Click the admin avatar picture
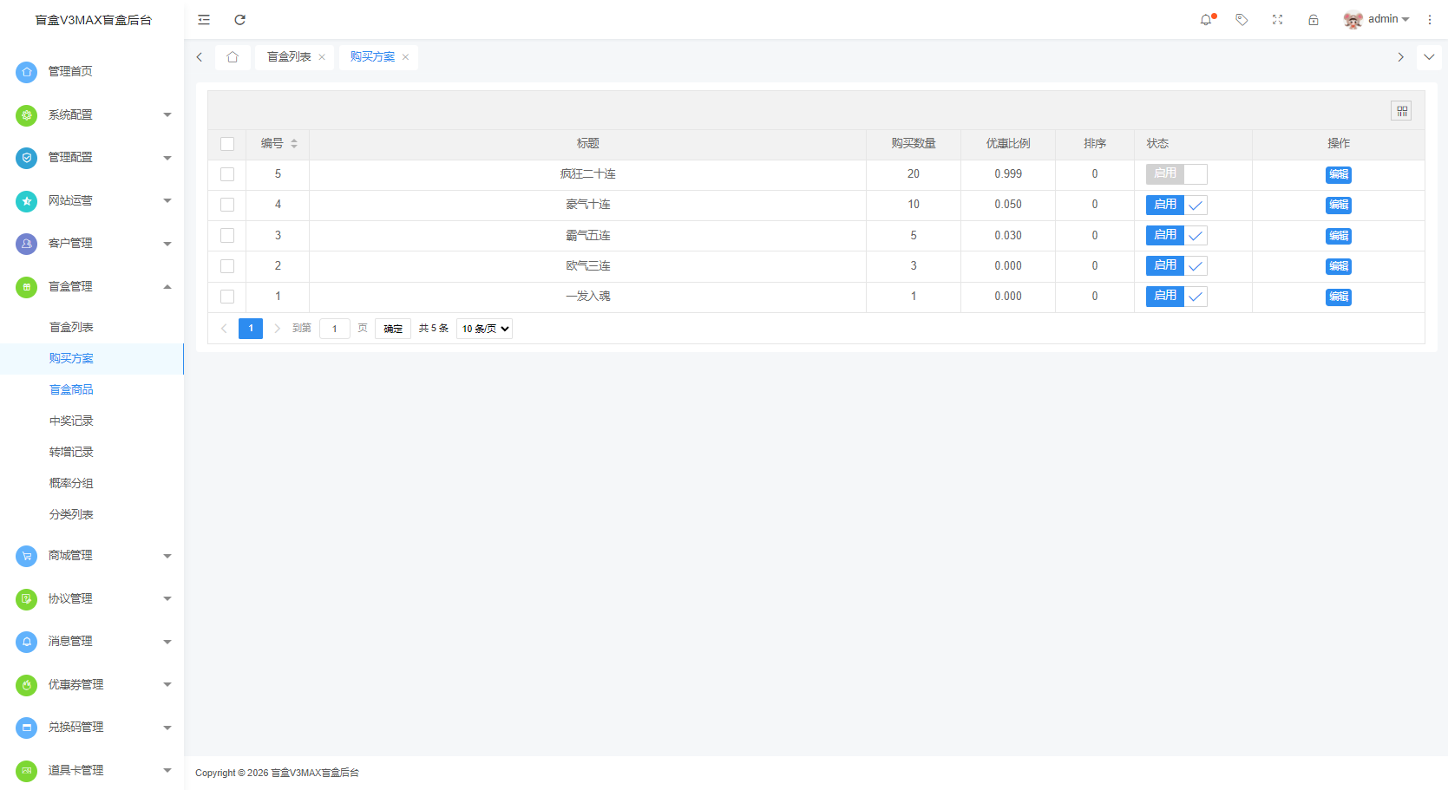Screen dimensions: 1448x790 coord(1353,20)
